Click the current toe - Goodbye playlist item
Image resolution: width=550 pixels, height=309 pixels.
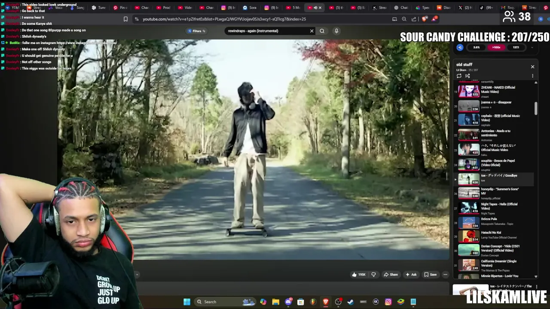tap(494, 179)
